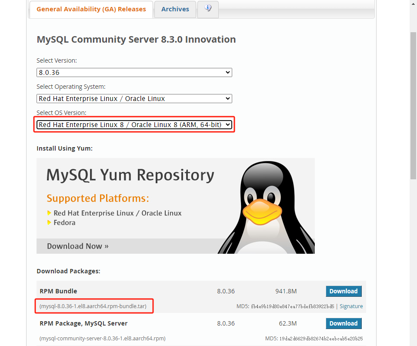417x346 pixels.
Task: Click the MySQL Community Server 8.3.0 Innovation heading
Action: tap(136, 40)
